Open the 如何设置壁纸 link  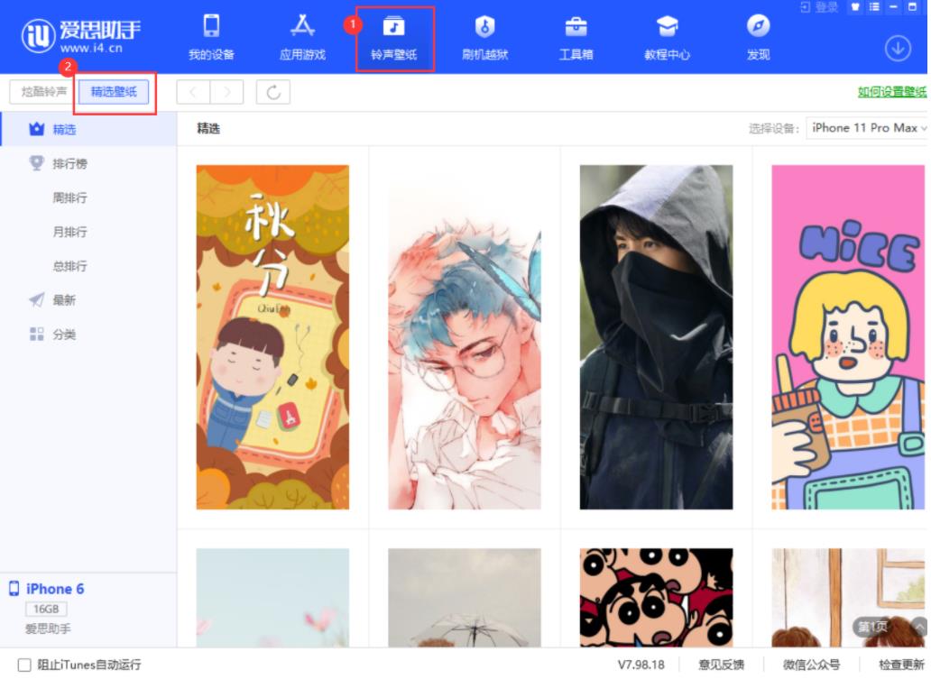point(891,92)
